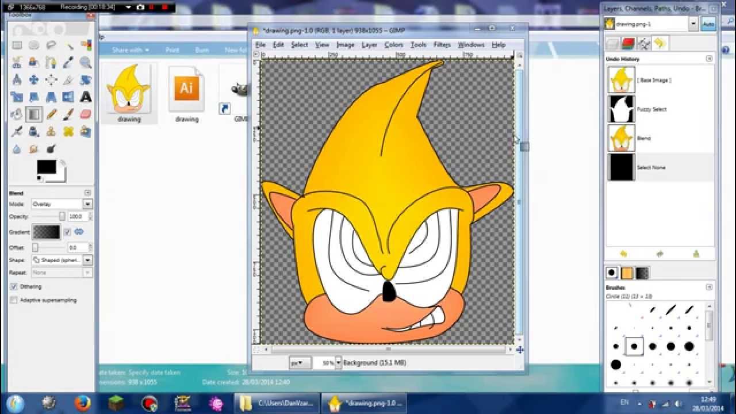The width and height of the screenshot is (736, 414).
Task: Select the Alignment tool
Action: (x=51, y=80)
